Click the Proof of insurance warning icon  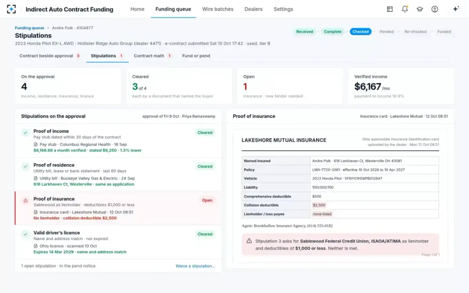tap(25, 200)
